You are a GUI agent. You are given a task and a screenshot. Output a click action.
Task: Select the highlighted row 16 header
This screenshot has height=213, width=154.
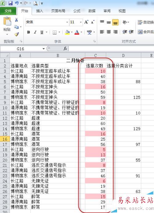point(5,139)
